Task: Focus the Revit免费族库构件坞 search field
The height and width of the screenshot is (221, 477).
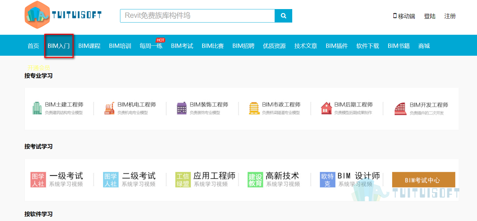Action: (x=197, y=16)
